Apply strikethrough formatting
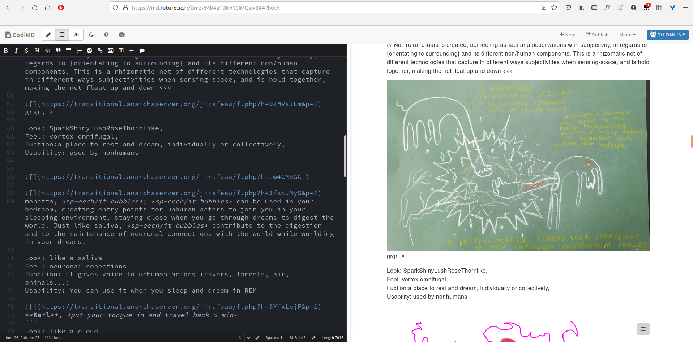 point(26,51)
